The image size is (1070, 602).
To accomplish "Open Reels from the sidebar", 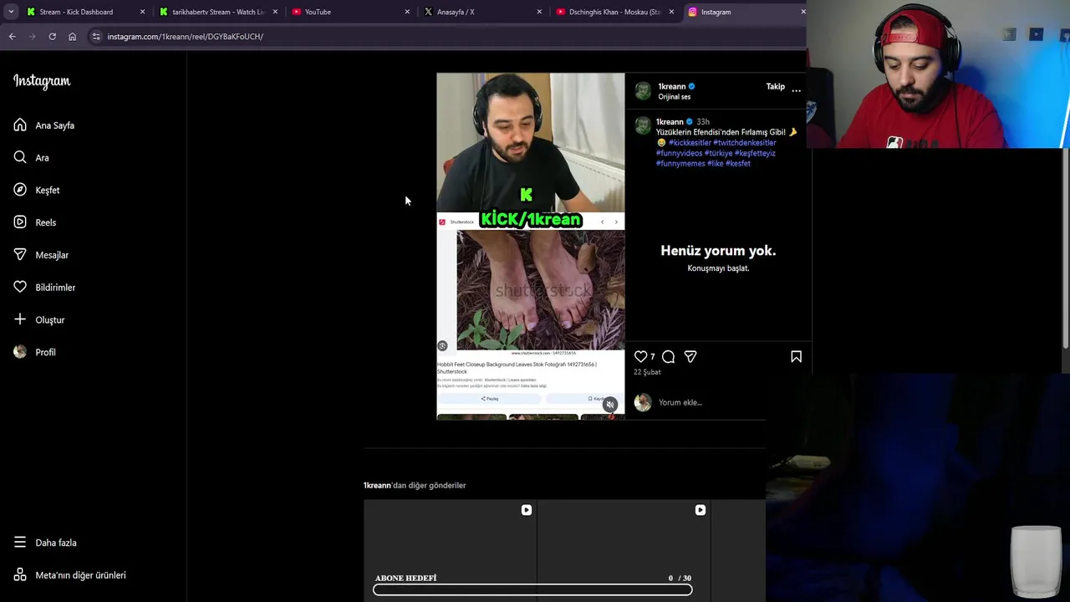I will pyautogui.click(x=35, y=222).
